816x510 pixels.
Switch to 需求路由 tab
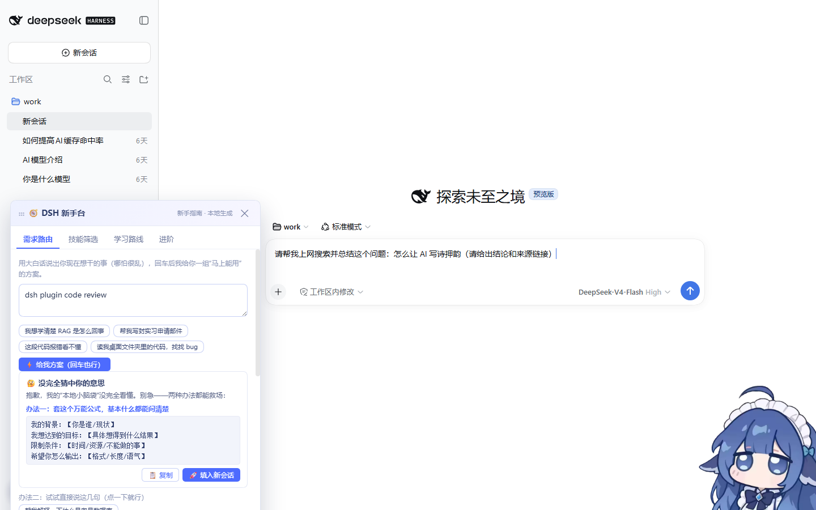(x=38, y=239)
